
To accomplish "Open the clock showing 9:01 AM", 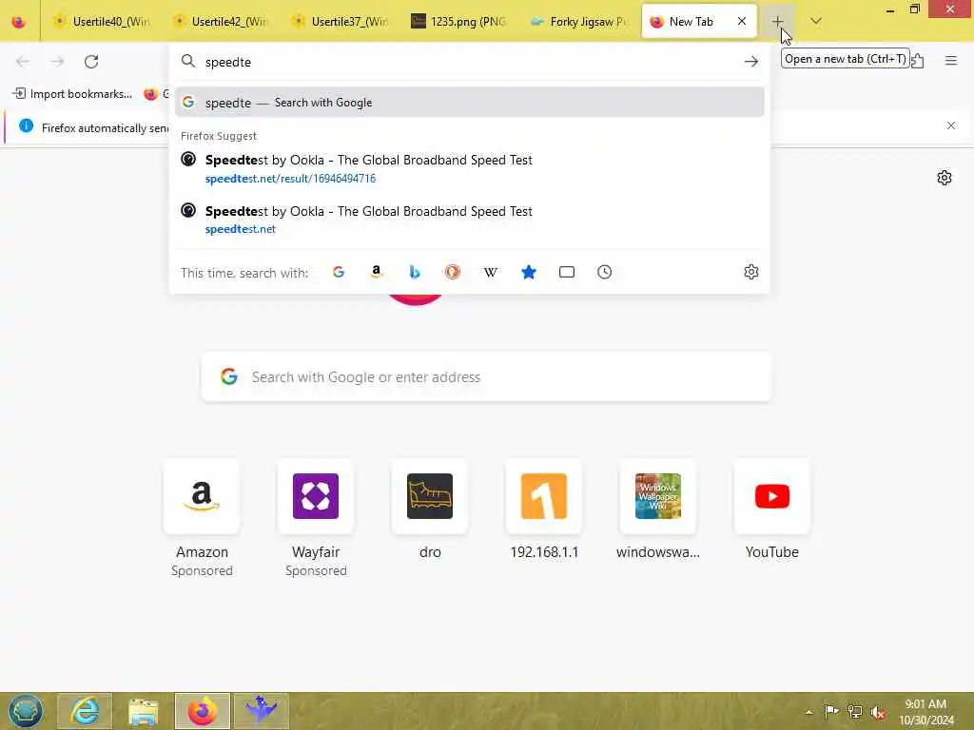I will click(x=926, y=712).
